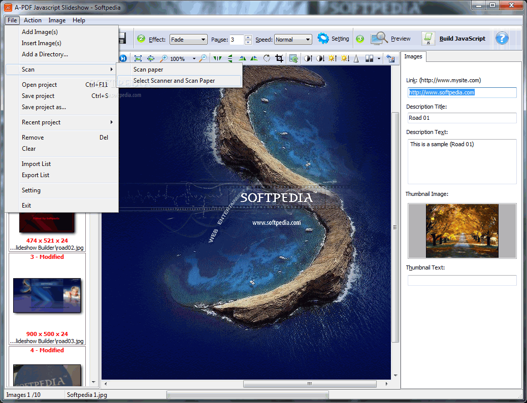Click the Link URL input field

(462, 92)
